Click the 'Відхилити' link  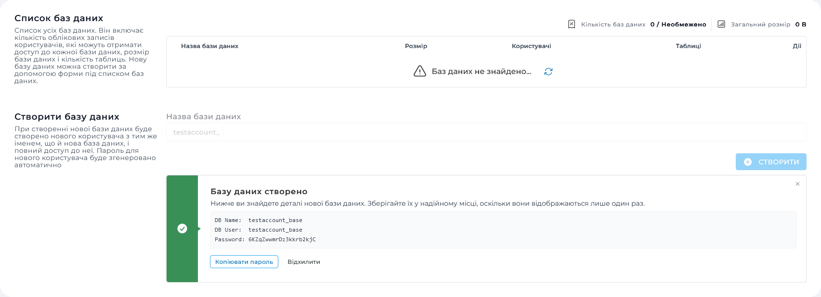point(304,262)
